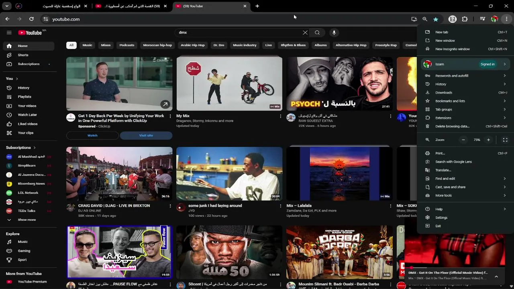Expand More tools submenu
This screenshot has width=514, height=289.
(466, 195)
